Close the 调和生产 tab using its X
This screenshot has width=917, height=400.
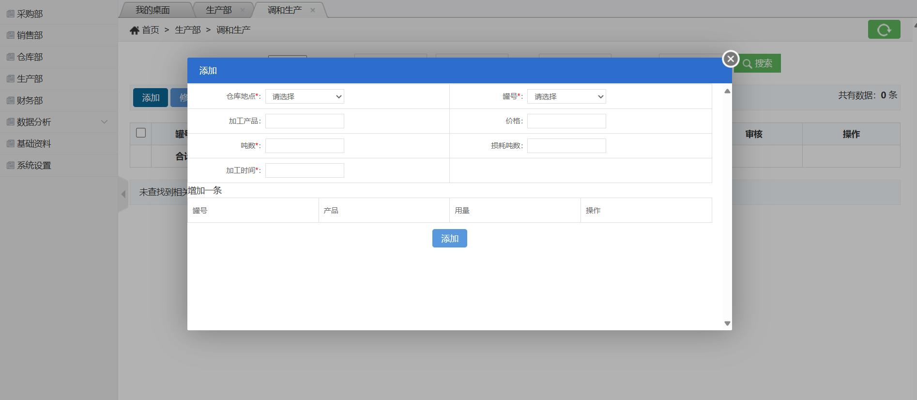point(313,10)
